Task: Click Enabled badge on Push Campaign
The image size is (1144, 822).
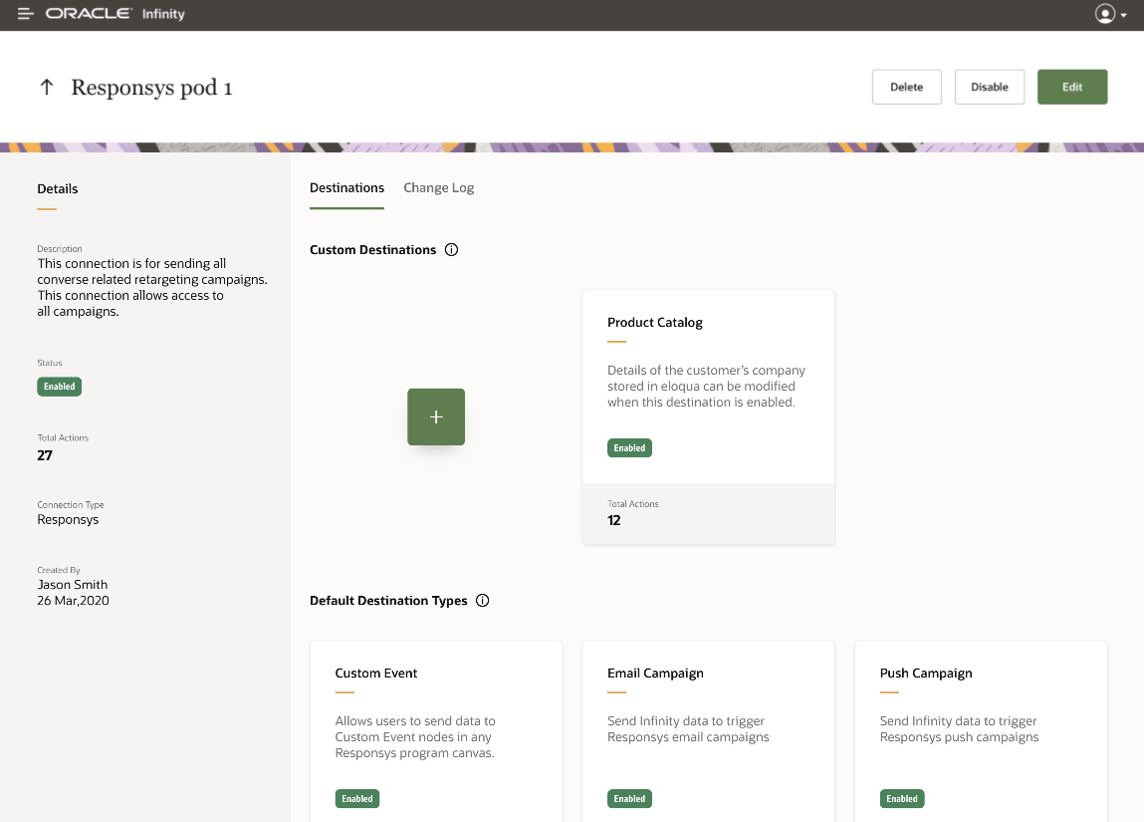Action: (902, 799)
